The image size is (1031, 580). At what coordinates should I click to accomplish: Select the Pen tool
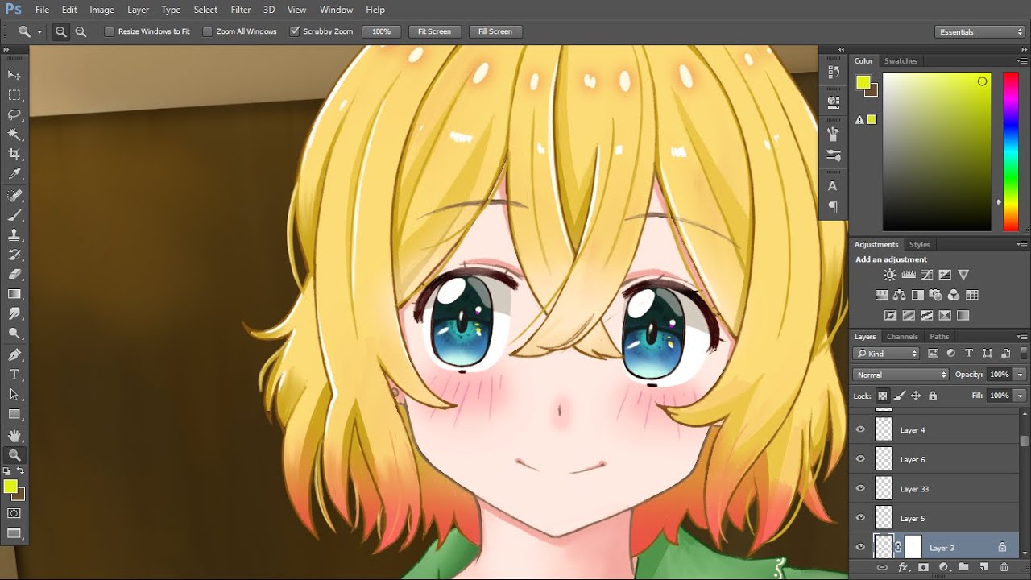pyautogui.click(x=14, y=354)
